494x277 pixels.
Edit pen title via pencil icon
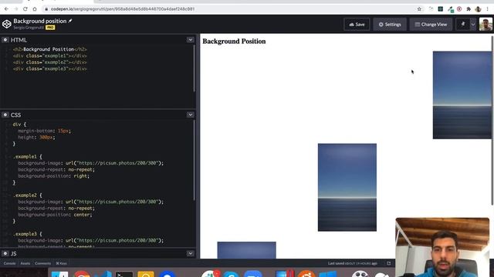pos(70,21)
